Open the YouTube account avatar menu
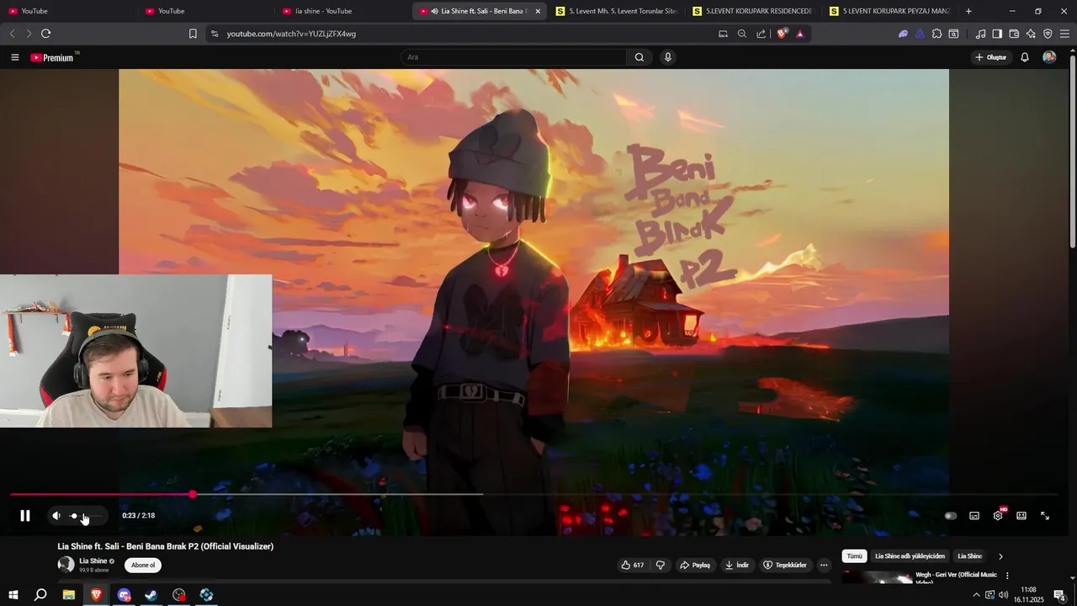The height and width of the screenshot is (606, 1077). (1049, 57)
